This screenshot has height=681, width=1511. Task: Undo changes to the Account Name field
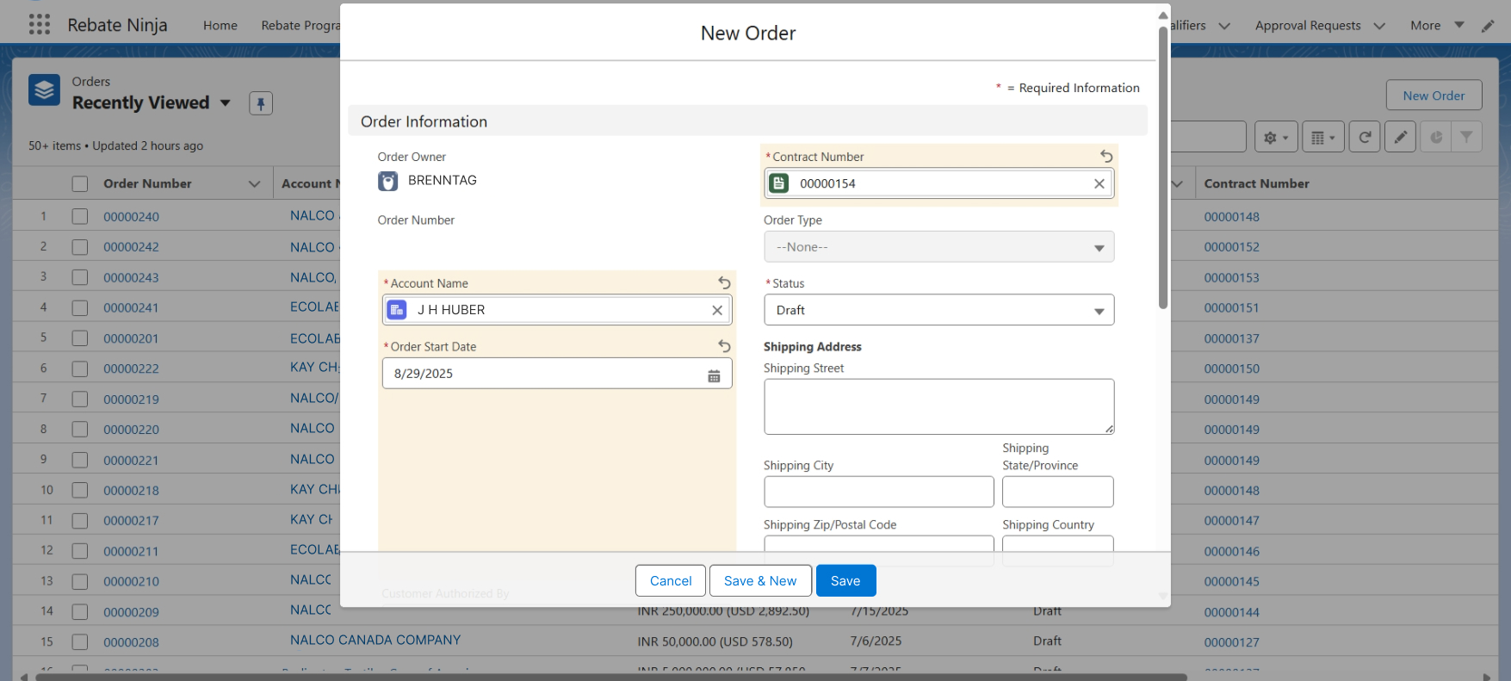coord(724,283)
